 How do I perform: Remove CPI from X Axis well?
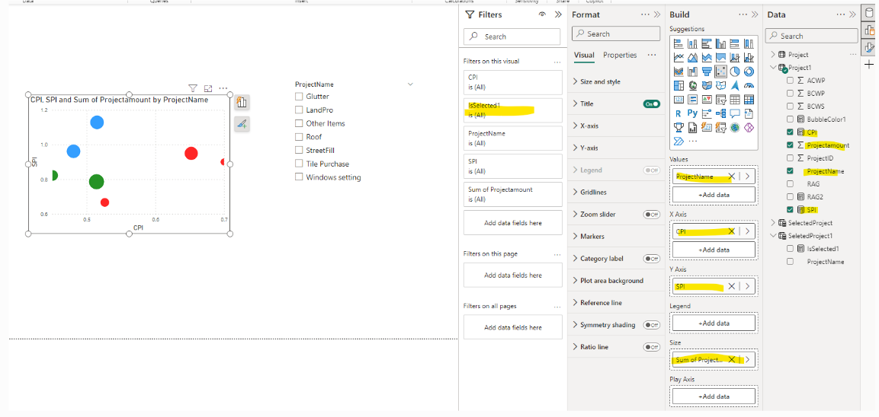pos(731,231)
